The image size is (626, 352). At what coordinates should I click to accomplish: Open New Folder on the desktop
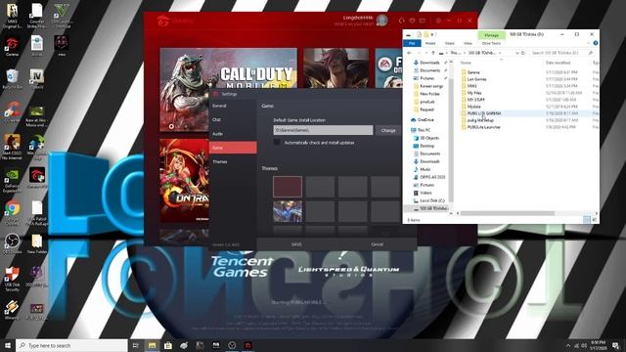click(37, 243)
